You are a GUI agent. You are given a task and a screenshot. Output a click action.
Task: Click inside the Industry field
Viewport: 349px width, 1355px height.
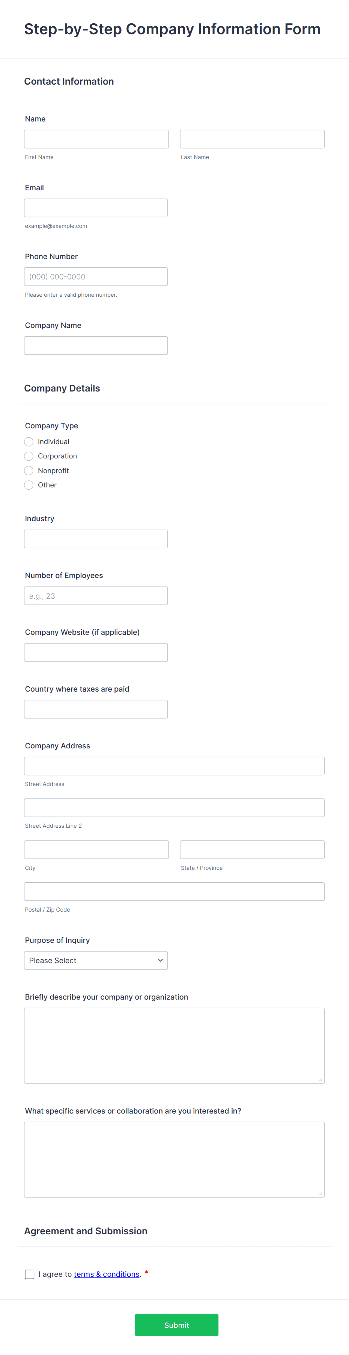(x=96, y=538)
